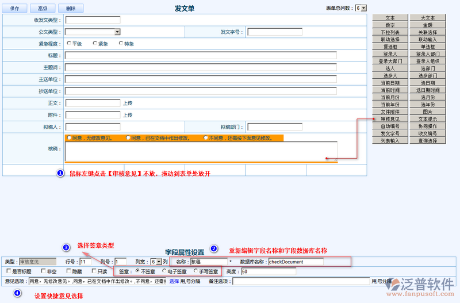Screen dimensions: 460x303
Task: Select the 特急 urgency radio button
Action: click(x=121, y=43)
